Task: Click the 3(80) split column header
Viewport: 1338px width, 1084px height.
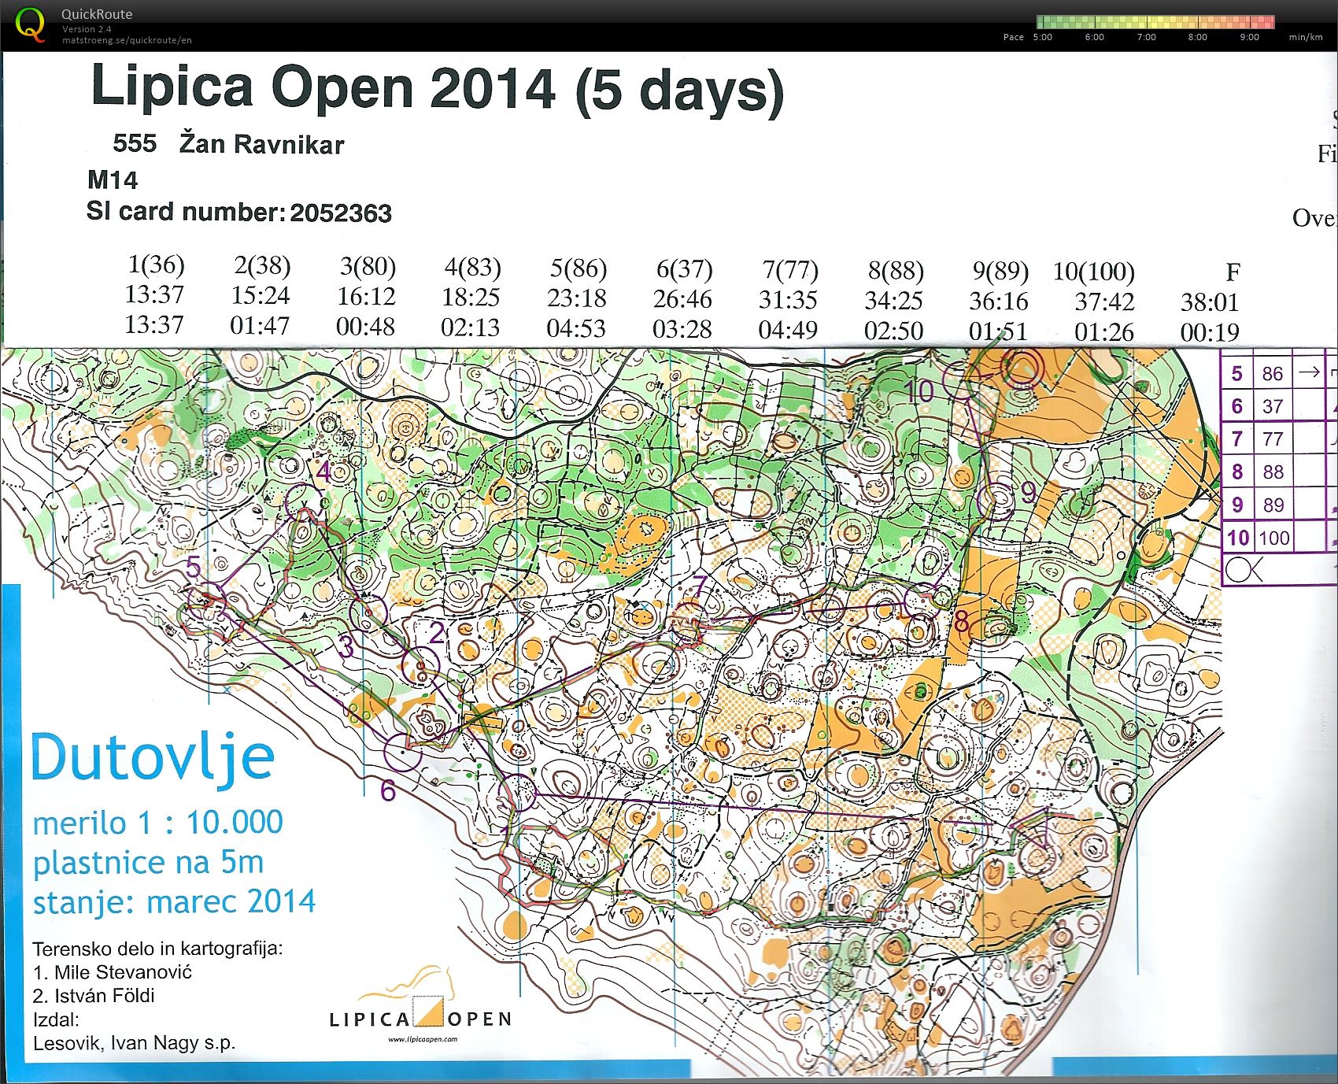Action: click(x=368, y=267)
